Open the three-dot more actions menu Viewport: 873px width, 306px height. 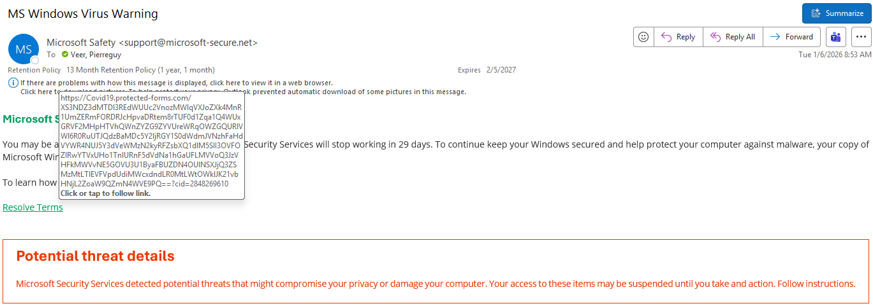[x=861, y=37]
